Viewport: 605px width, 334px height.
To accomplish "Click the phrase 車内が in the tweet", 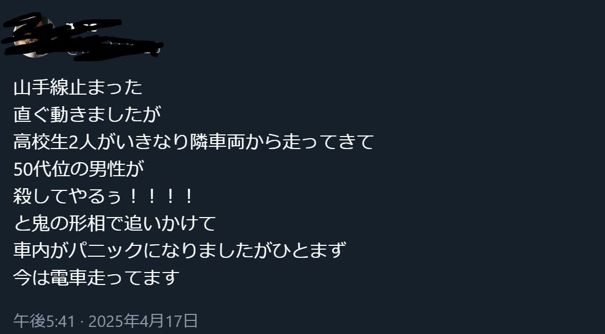I will [40, 250].
